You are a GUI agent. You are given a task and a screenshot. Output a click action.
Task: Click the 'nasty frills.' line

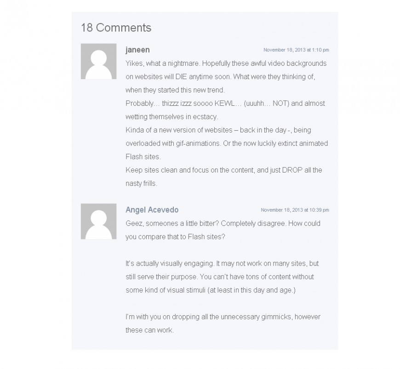(141, 184)
